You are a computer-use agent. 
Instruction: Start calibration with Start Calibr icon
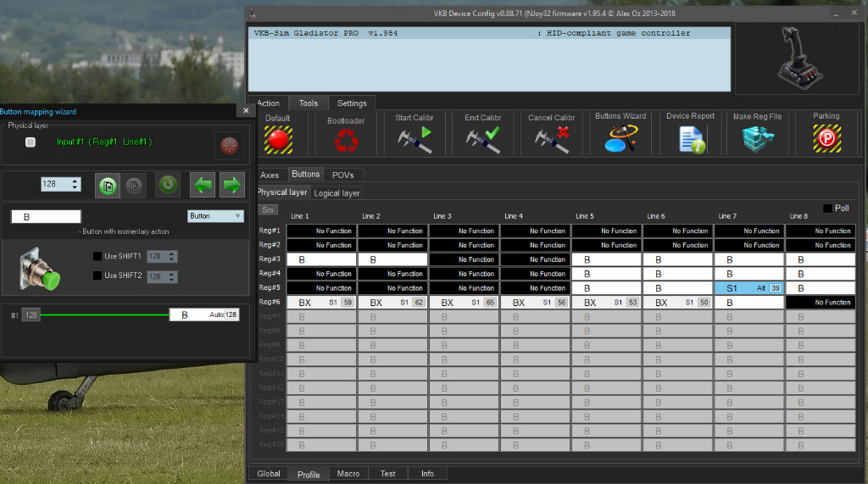415,138
